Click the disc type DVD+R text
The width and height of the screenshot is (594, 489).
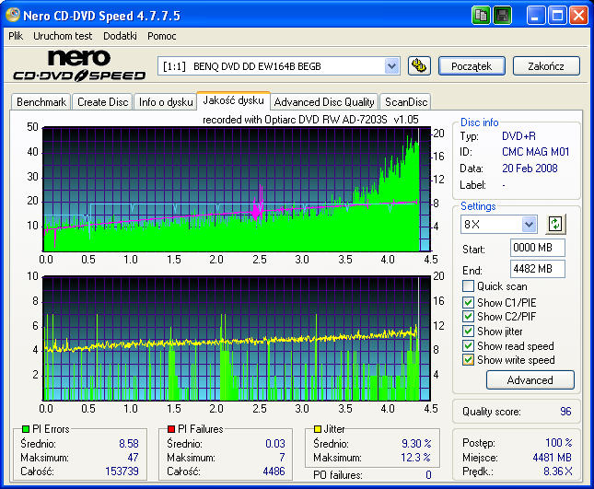click(518, 136)
